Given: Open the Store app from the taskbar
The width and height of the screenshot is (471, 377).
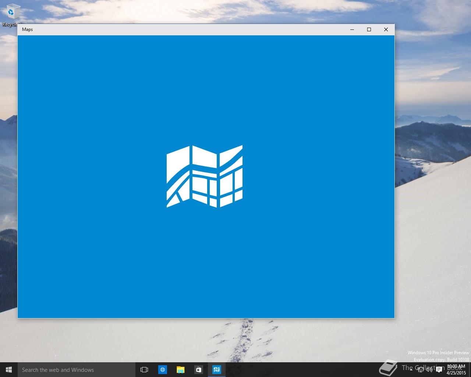Looking at the screenshot, I should [199, 370].
